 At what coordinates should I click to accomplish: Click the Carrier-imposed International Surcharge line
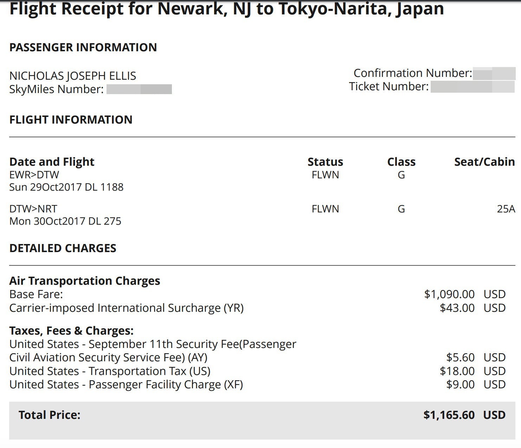126,308
